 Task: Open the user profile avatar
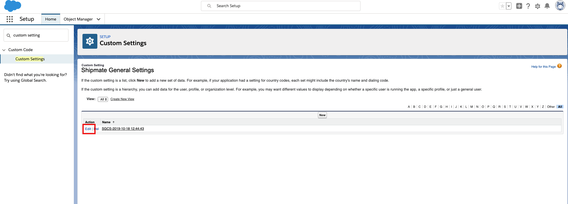tap(560, 6)
